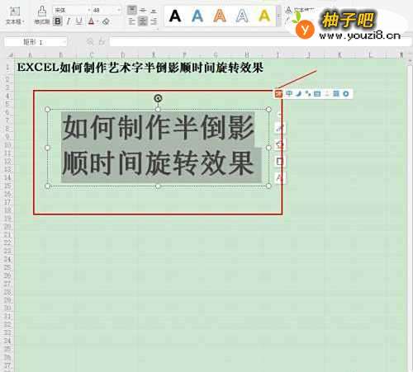The height and width of the screenshot is (372, 413).
Task: Click the Name Box showing 矩形 1
Action: pyautogui.click(x=36, y=42)
